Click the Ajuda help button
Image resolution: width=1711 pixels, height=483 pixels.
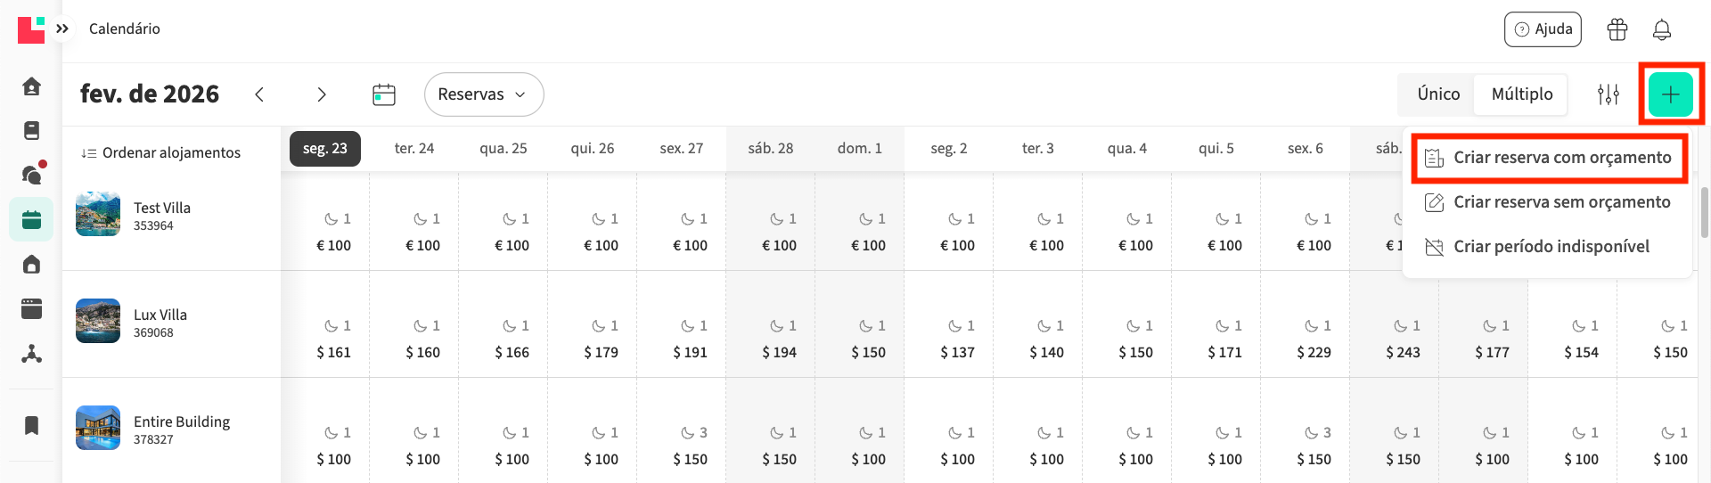point(1543,29)
